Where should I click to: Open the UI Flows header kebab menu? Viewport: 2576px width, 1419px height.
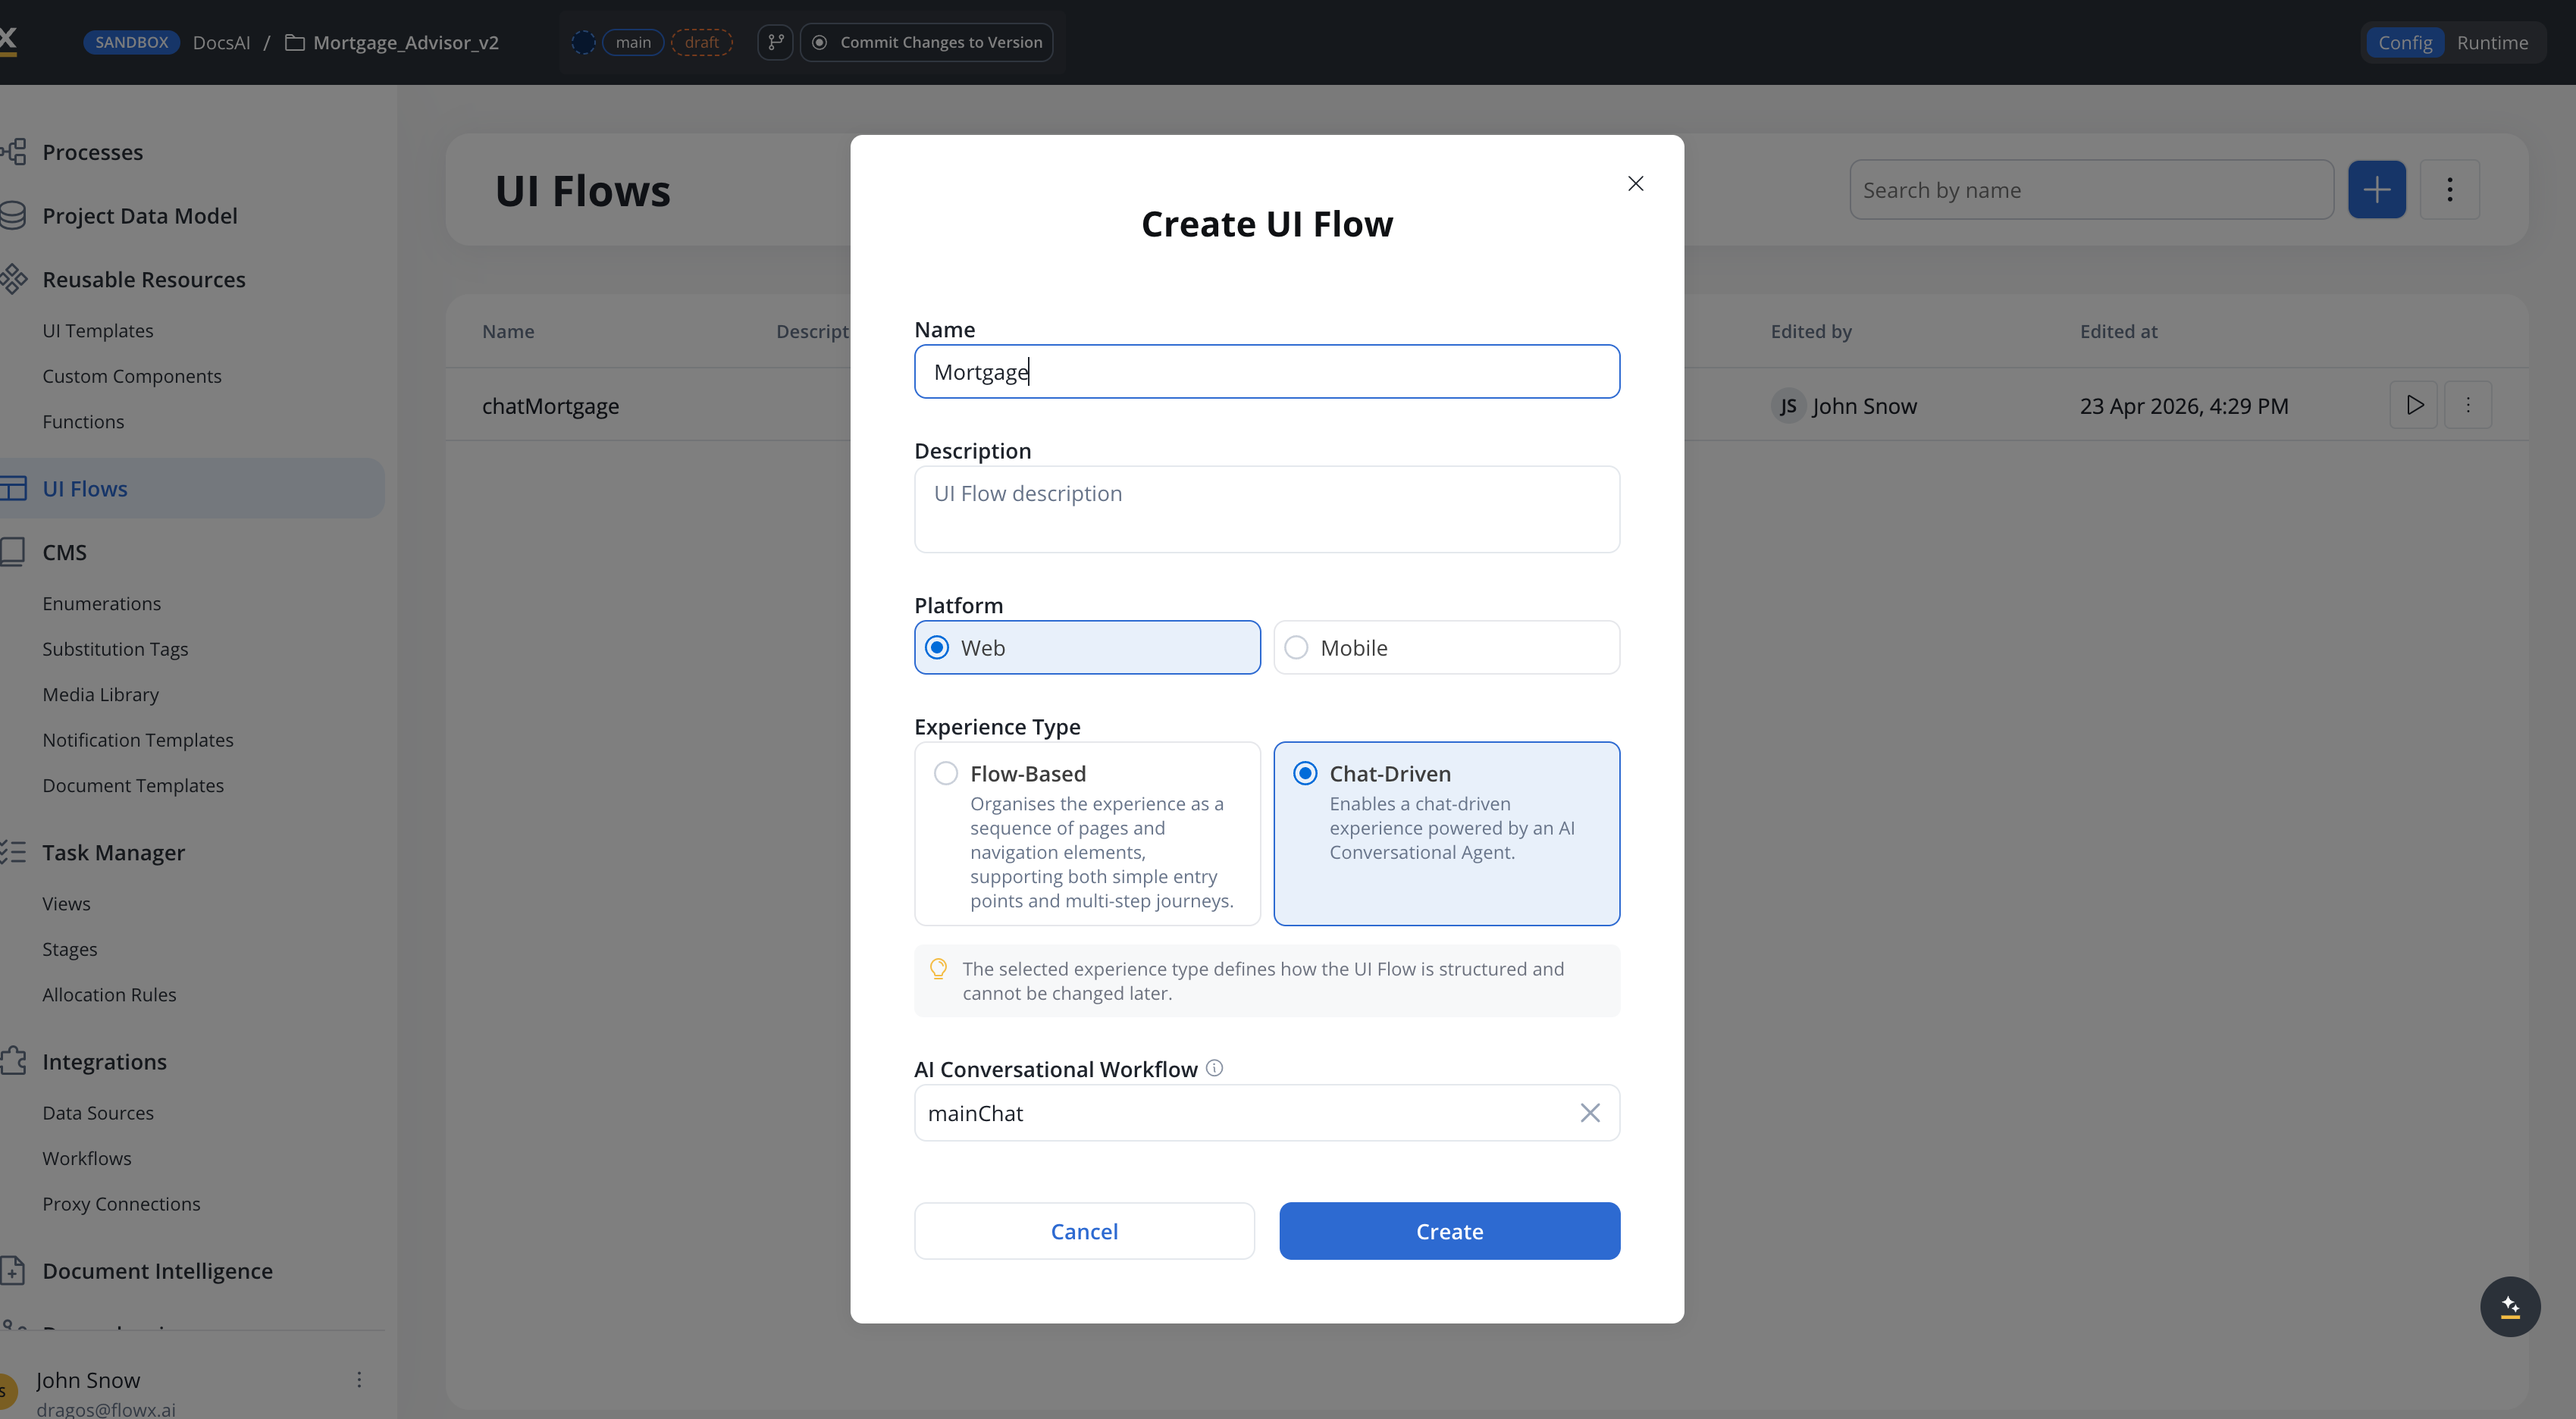2449,189
